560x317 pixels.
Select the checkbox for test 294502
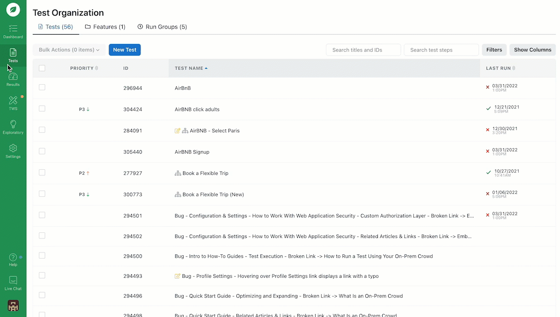42,236
